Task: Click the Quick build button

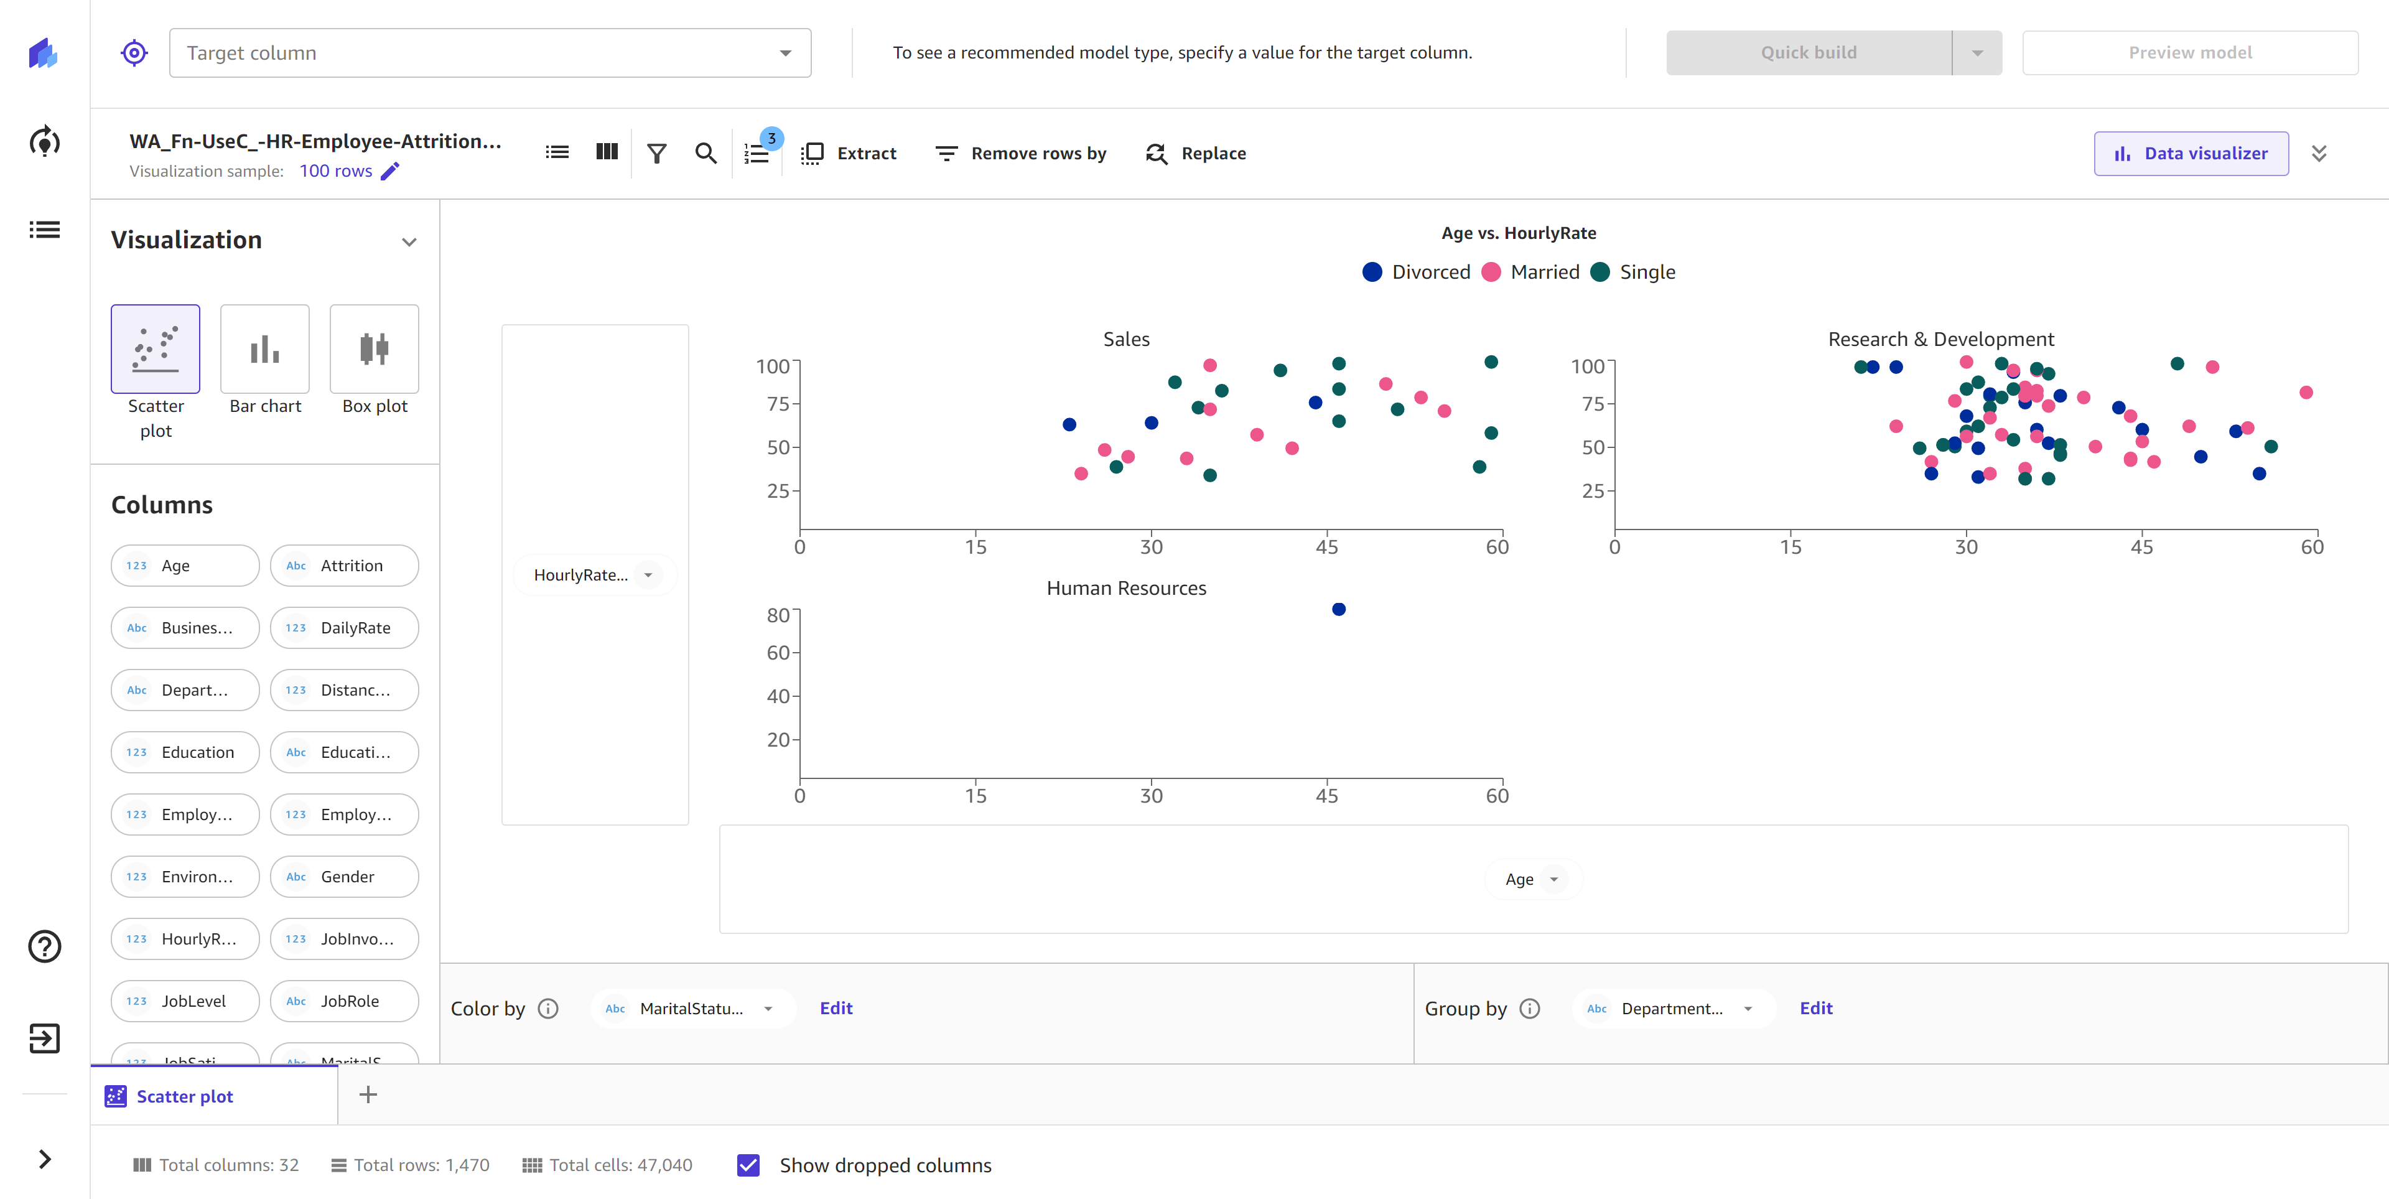Action: click(1810, 52)
